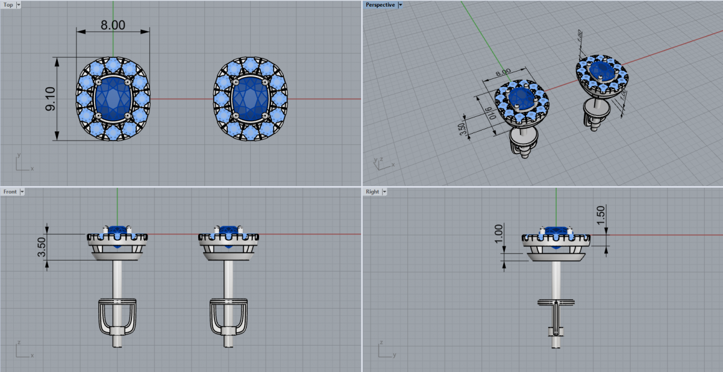Select near earring's center stone in Perspective view
The image size is (723, 372).
point(521,99)
